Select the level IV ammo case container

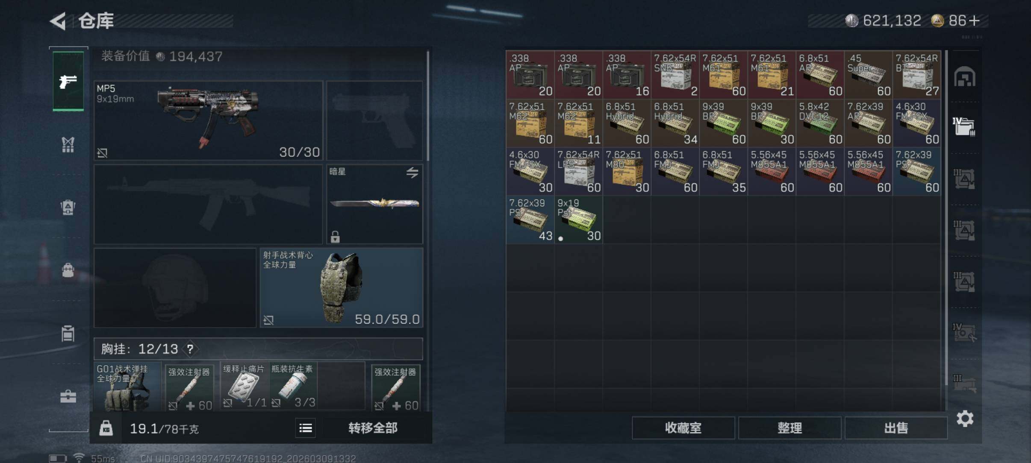964,127
